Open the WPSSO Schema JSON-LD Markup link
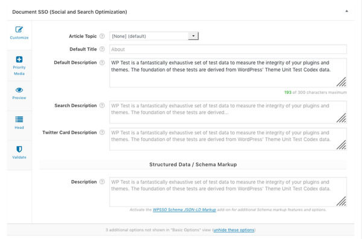The width and height of the screenshot is (362, 239). (184, 210)
